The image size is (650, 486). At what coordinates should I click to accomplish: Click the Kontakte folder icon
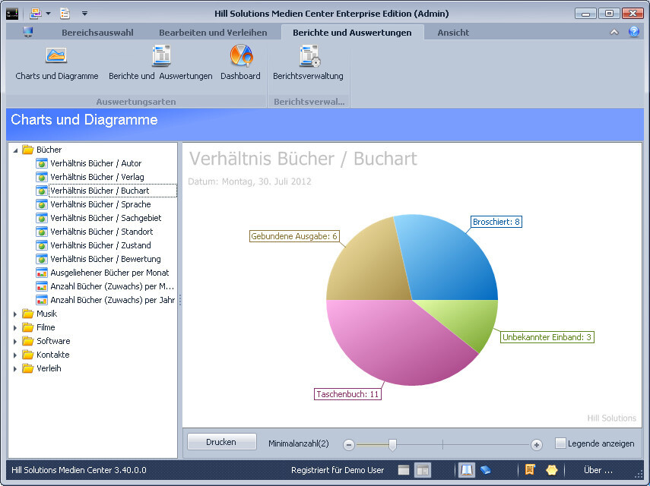point(28,355)
